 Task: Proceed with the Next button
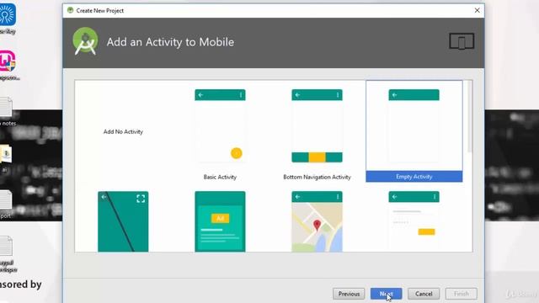(386, 294)
